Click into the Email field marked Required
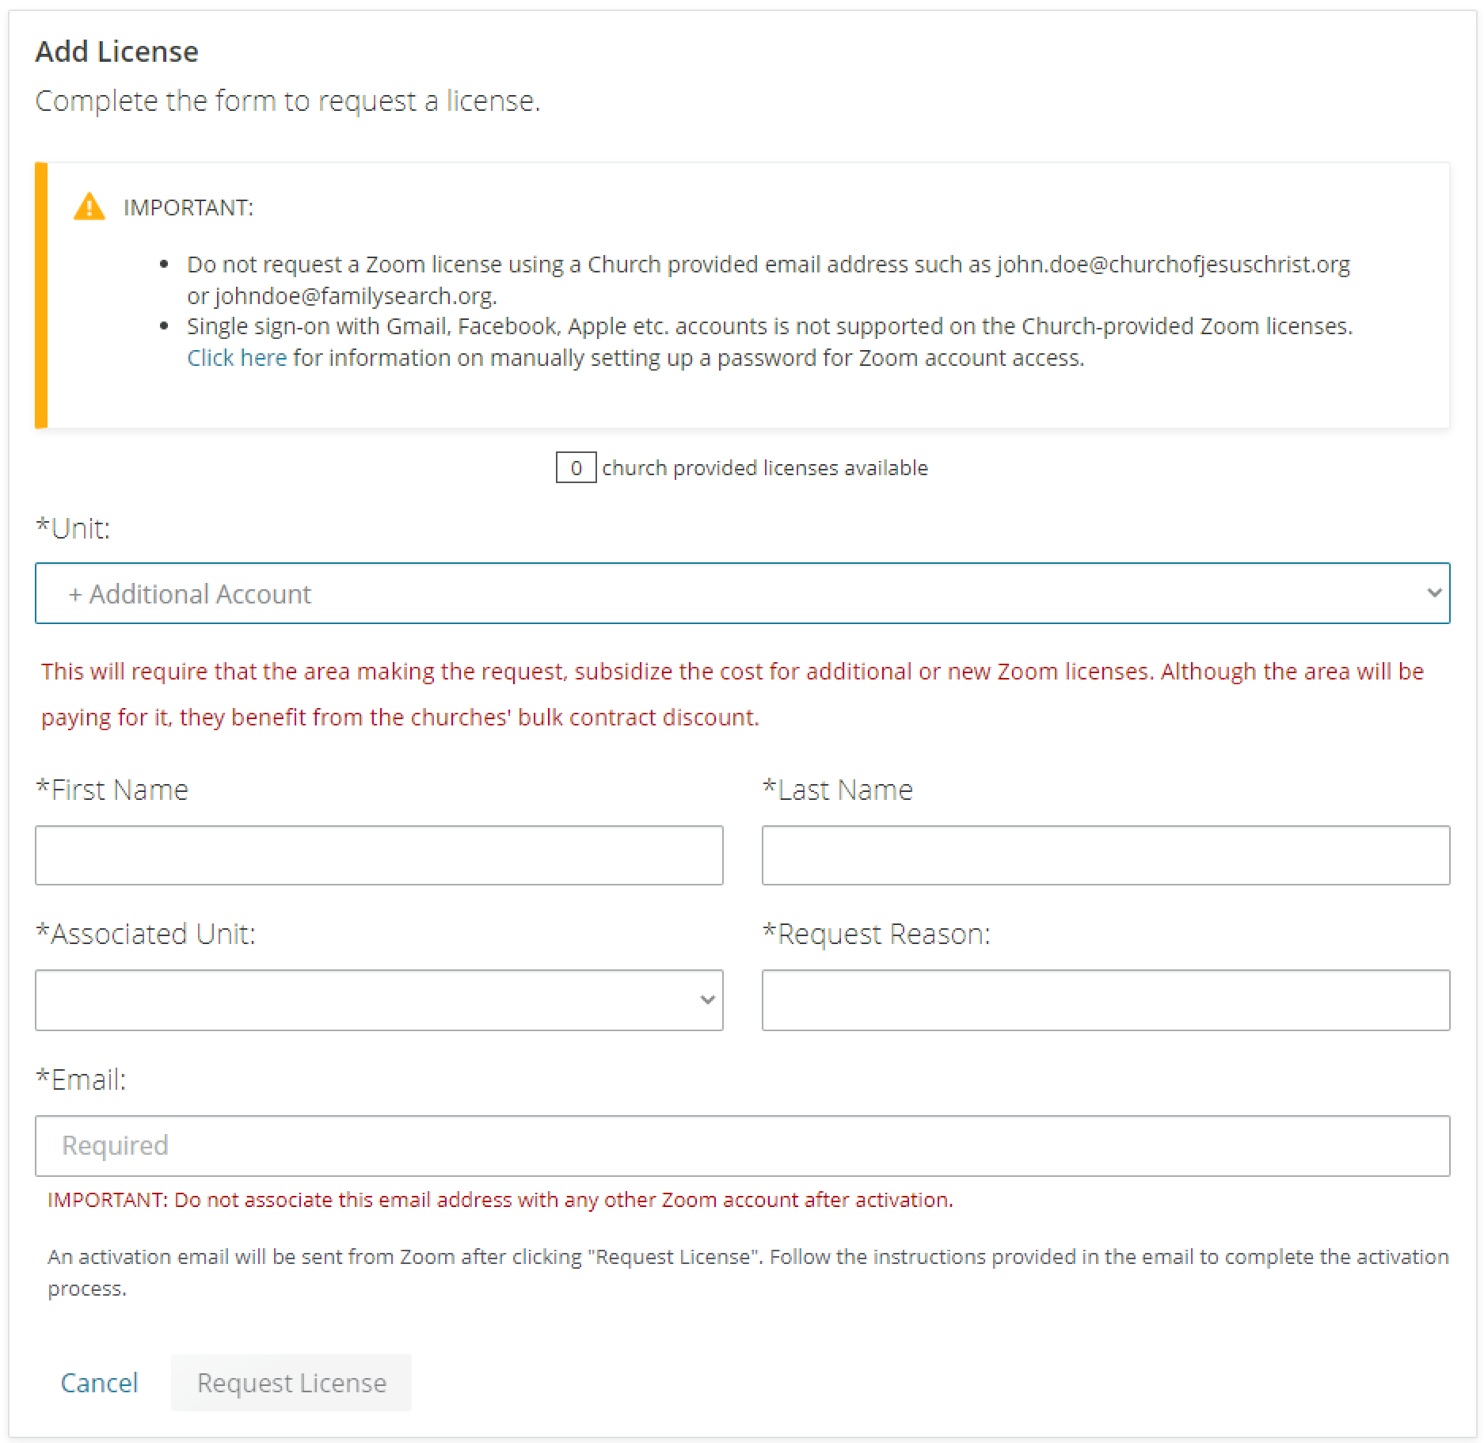Screen dimensions: 1484x1443 click(x=741, y=1146)
